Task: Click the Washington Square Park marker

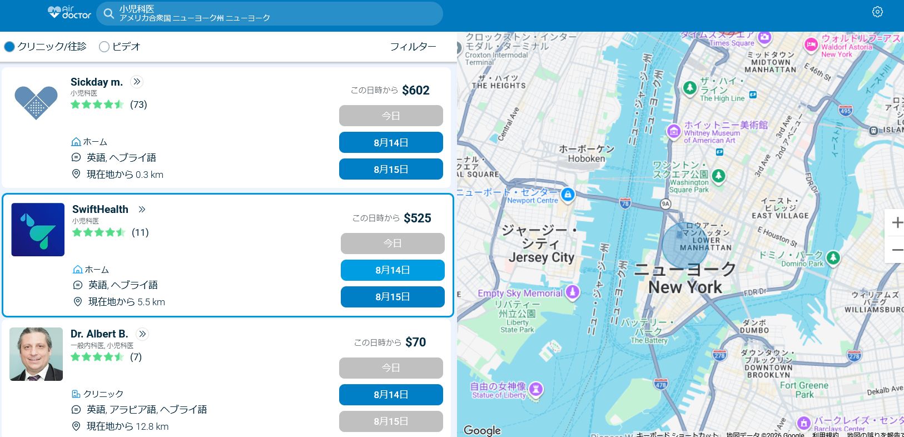Action: (x=718, y=176)
